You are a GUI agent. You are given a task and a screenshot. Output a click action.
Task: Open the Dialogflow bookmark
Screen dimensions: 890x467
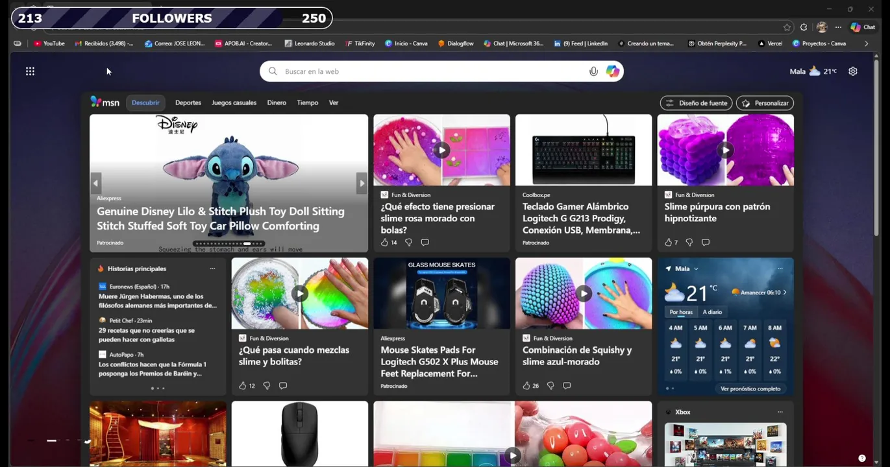point(456,43)
